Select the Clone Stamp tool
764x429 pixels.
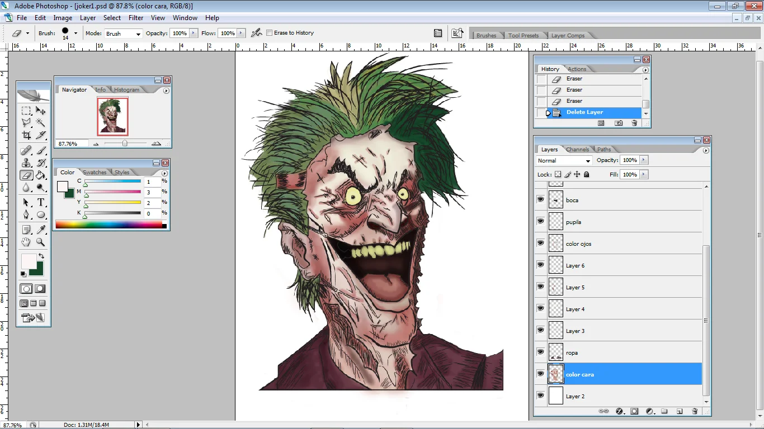click(26, 163)
